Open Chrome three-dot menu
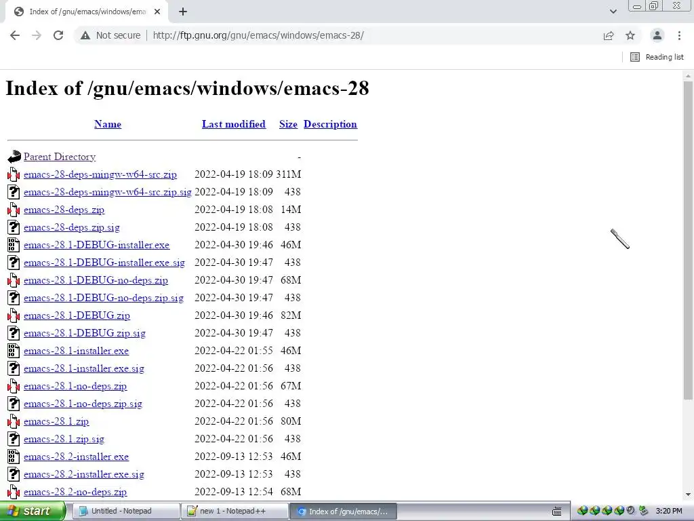 679,35
